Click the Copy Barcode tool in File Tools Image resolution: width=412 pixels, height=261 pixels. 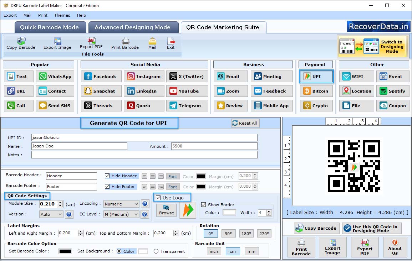(x=21, y=43)
